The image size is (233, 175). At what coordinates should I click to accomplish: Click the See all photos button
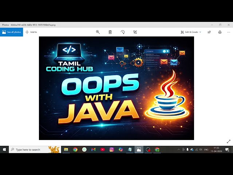[11, 32]
